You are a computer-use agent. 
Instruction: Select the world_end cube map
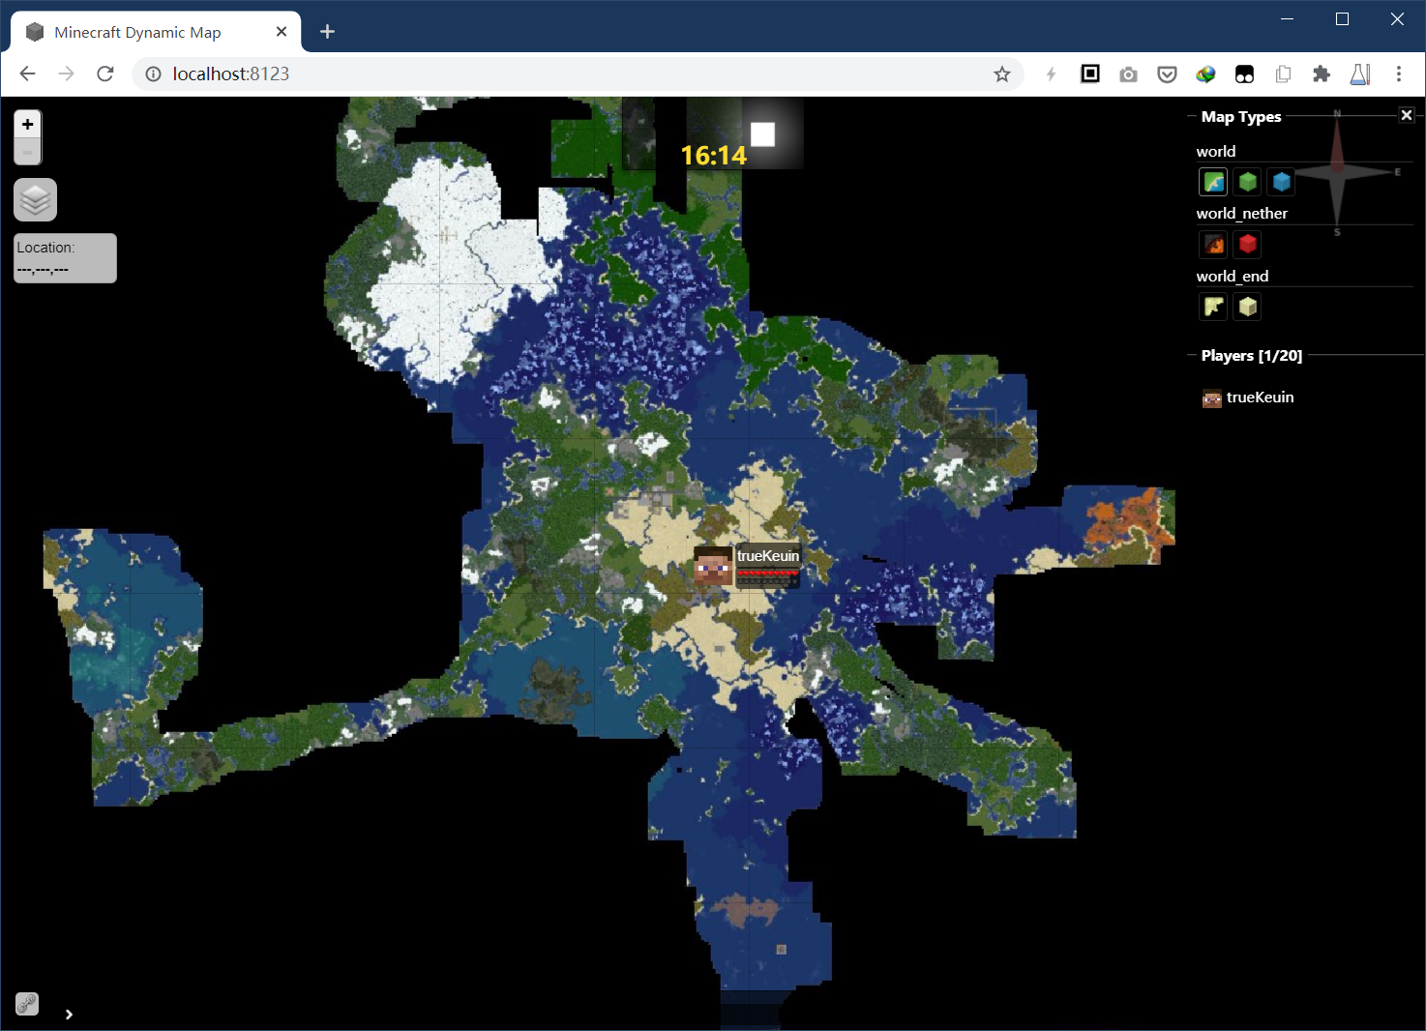(x=1248, y=307)
